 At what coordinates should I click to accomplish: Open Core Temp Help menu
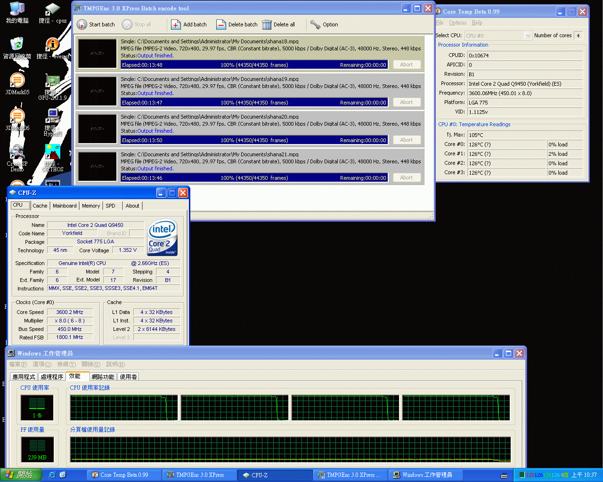point(477,23)
